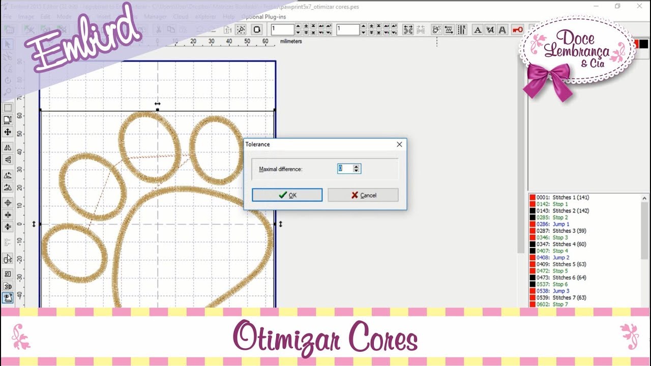
Task: Click the black swatch beside 0347: Stitches 4
Action: (532, 244)
